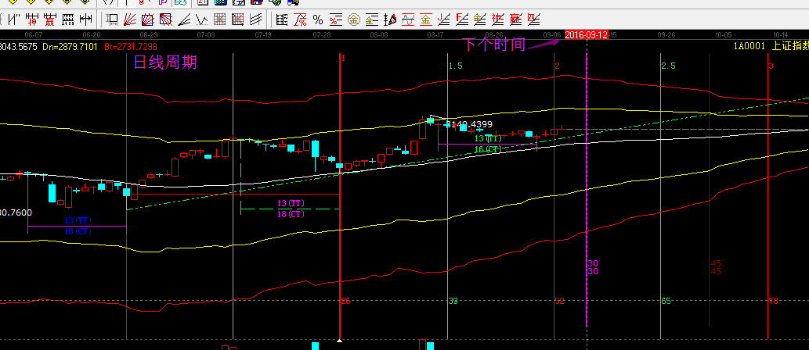
Task: Click the blue 13(TT) cycle label
Action: point(78,220)
